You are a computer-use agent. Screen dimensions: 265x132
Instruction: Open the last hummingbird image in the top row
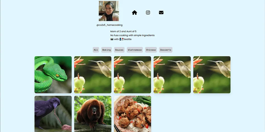(x=212, y=75)
